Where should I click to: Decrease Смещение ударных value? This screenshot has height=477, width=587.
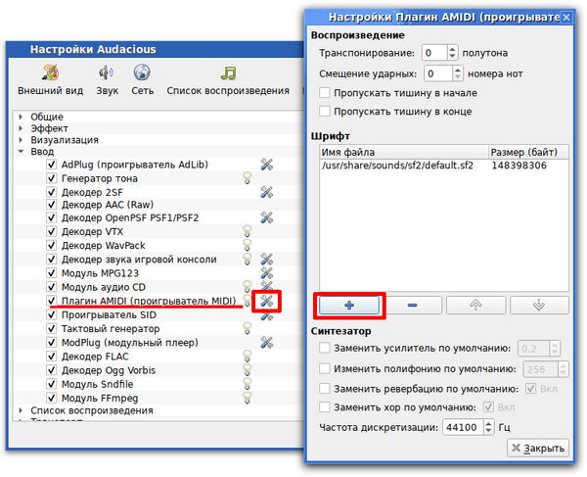point(458,77)
